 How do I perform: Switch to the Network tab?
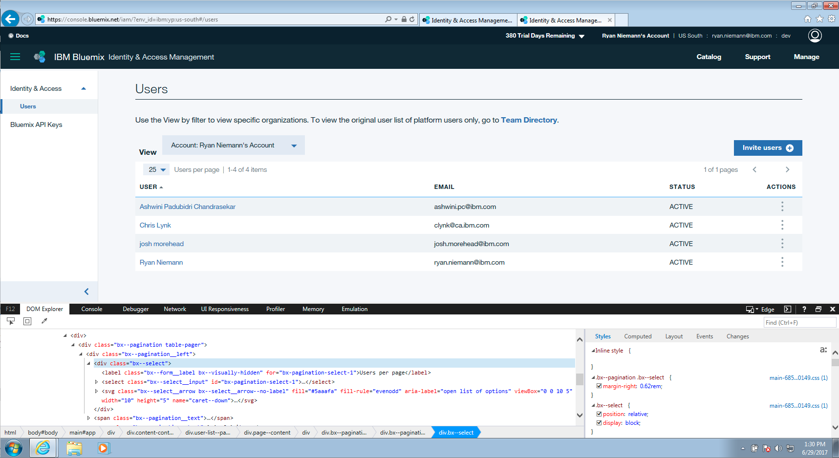click(x=175, y=309)
